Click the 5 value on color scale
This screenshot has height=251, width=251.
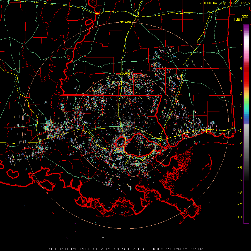tap(241, 56)
